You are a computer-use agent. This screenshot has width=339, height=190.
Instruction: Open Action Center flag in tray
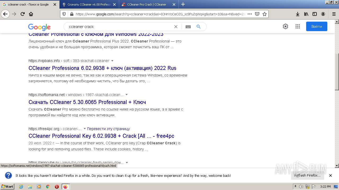(314, 187)
